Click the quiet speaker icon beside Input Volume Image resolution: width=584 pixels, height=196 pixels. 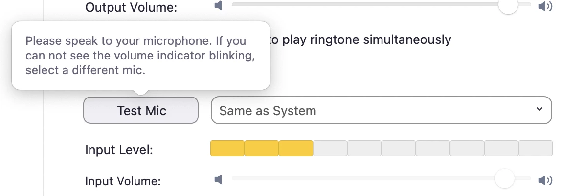click(x=219, y=180)
